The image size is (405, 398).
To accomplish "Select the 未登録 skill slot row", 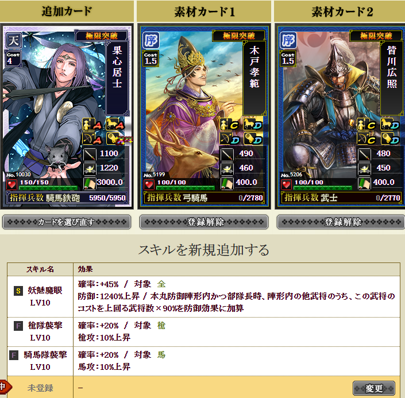I will pos(203,388).
